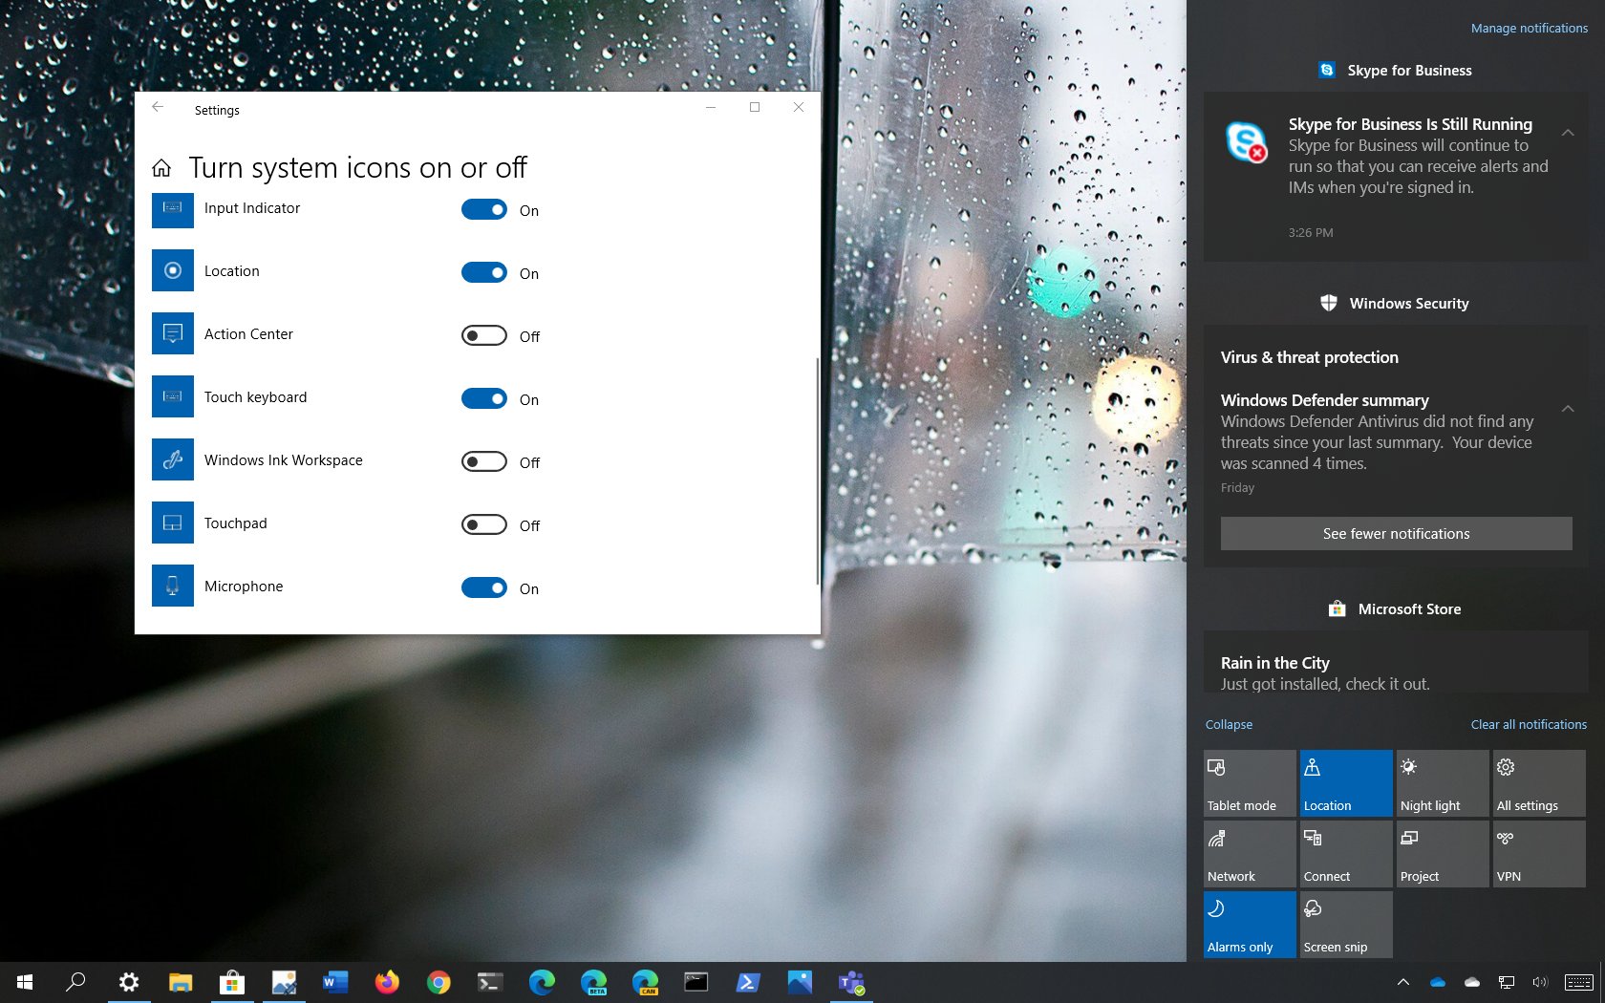The height and width of the screenshot is (1003, 1605).
Task: Show hidden icons in system tray
Action: (1402, 982)
